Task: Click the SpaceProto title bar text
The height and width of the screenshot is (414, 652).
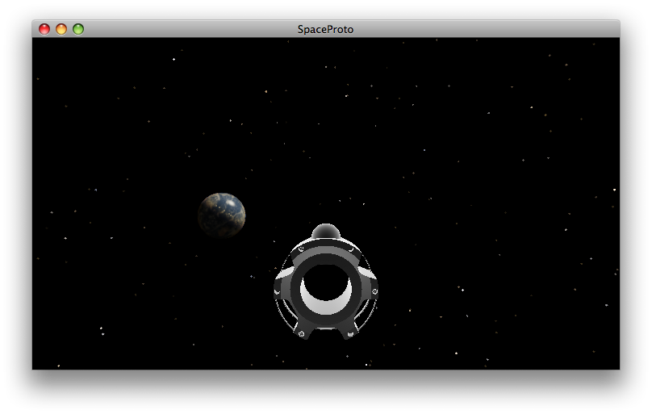Action: tap(325, 29)
